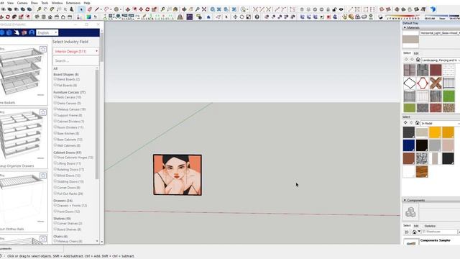Open the Interior Design industry dropdown
Screen dimensions: 460x259
click(x=75, y=51)
